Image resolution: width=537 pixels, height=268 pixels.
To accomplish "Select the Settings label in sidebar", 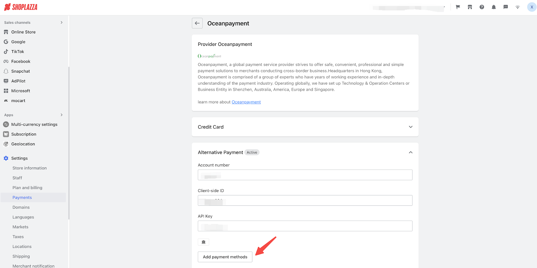I will click(x=19, y=158).
